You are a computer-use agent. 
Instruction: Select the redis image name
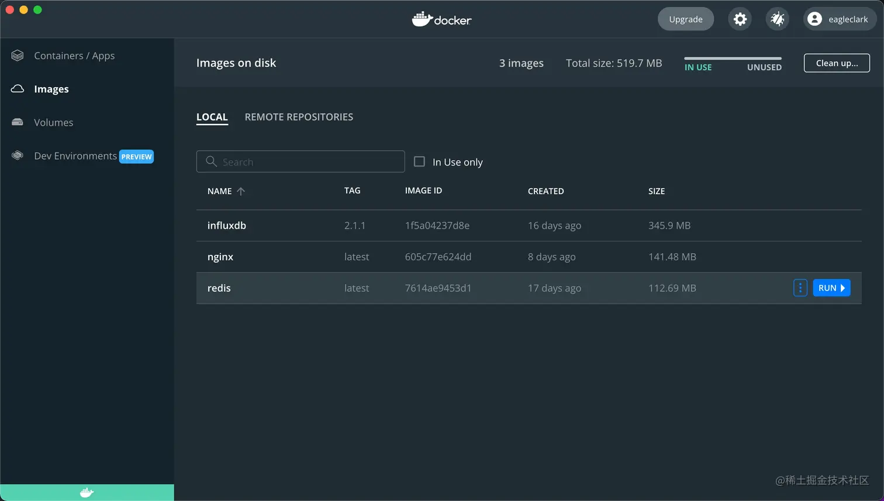pos(219,288)
